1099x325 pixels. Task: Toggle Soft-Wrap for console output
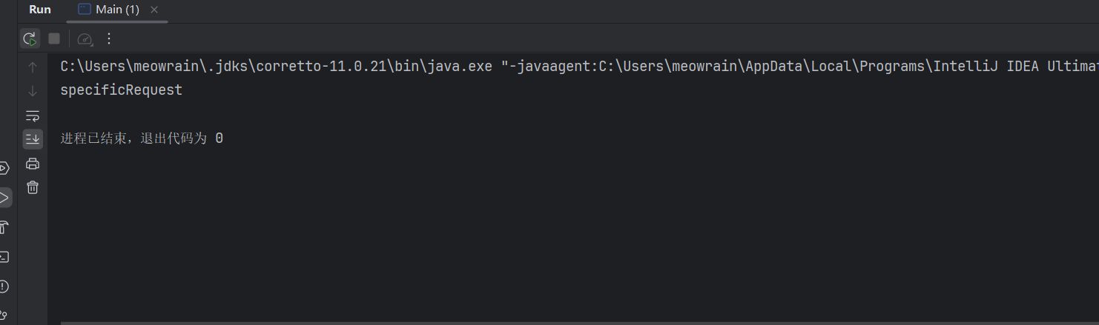[33, 115]
